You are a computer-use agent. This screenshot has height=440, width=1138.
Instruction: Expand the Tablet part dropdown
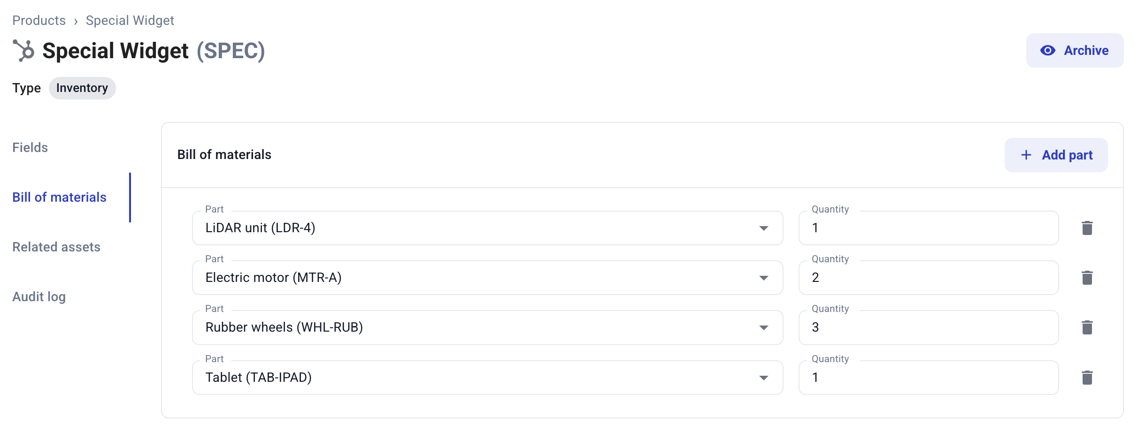763,378
